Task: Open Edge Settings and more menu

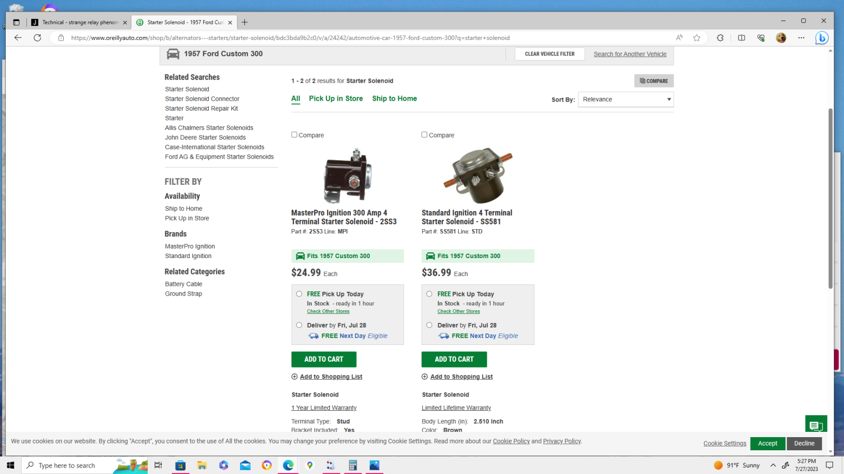Action: tap(801, 37)
